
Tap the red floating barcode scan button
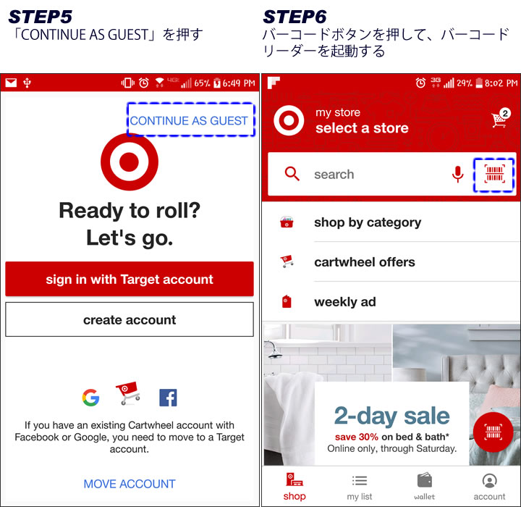(x=493, y=432)
